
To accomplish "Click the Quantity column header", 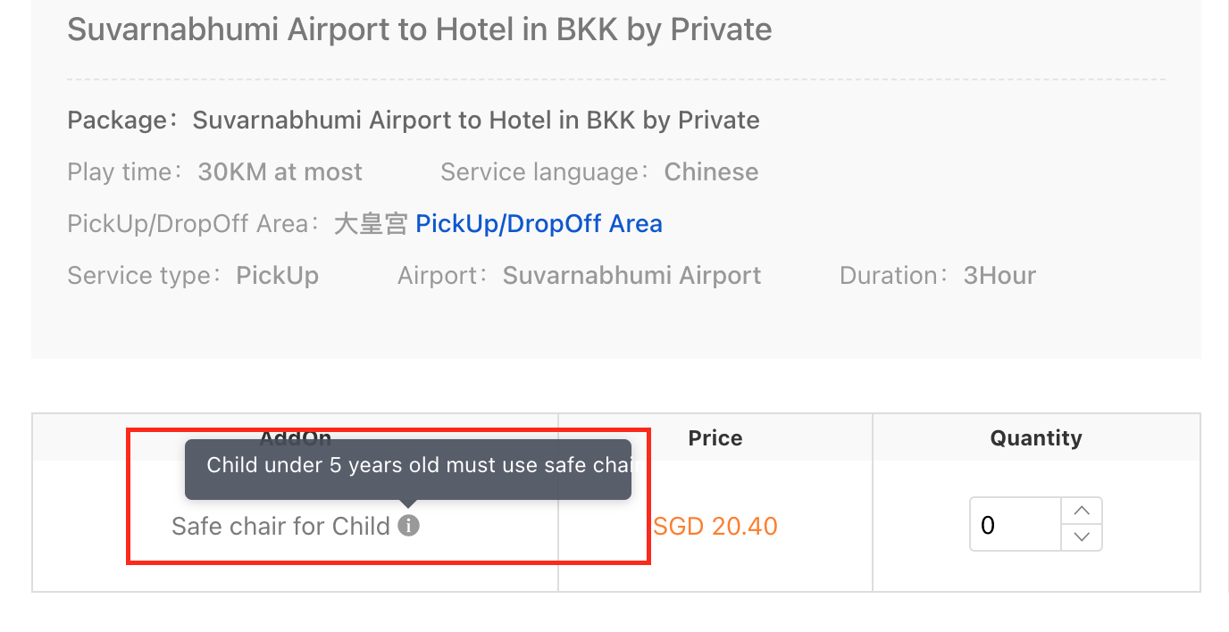I will click(1036, 438).
